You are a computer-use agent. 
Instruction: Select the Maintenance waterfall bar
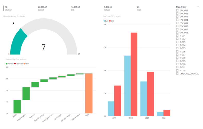pyautogui.click(x=80, y=74)
